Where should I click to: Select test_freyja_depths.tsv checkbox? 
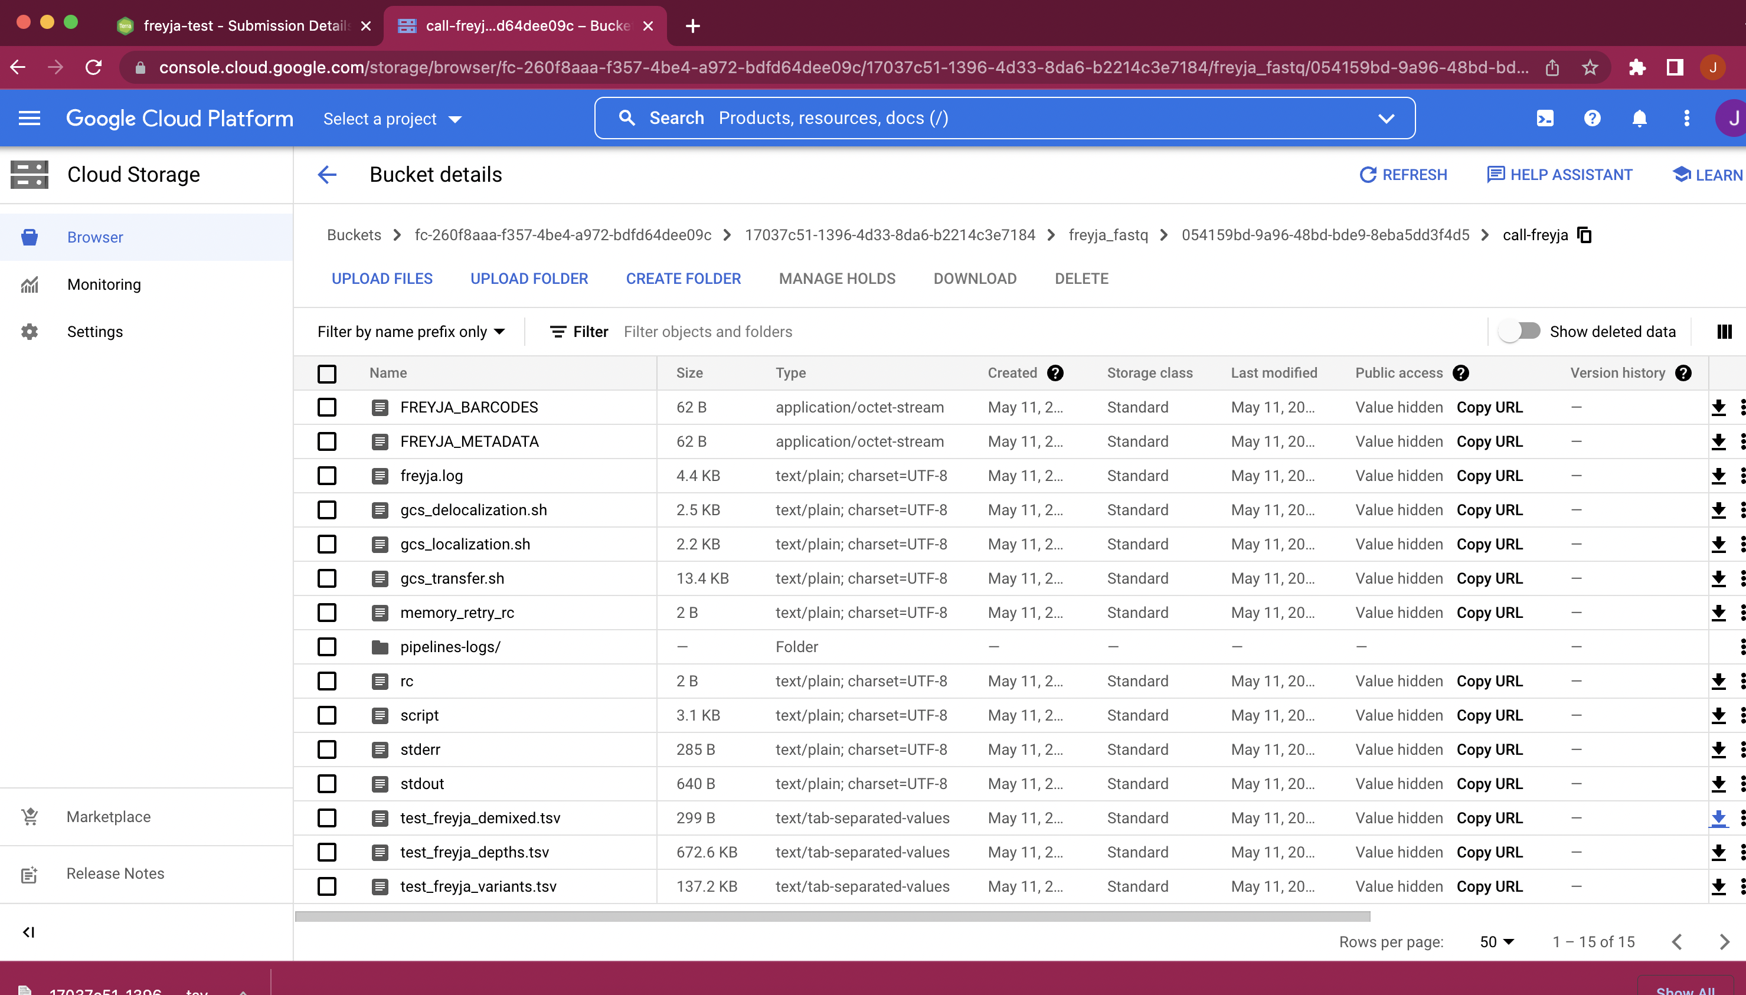[326, 852]
